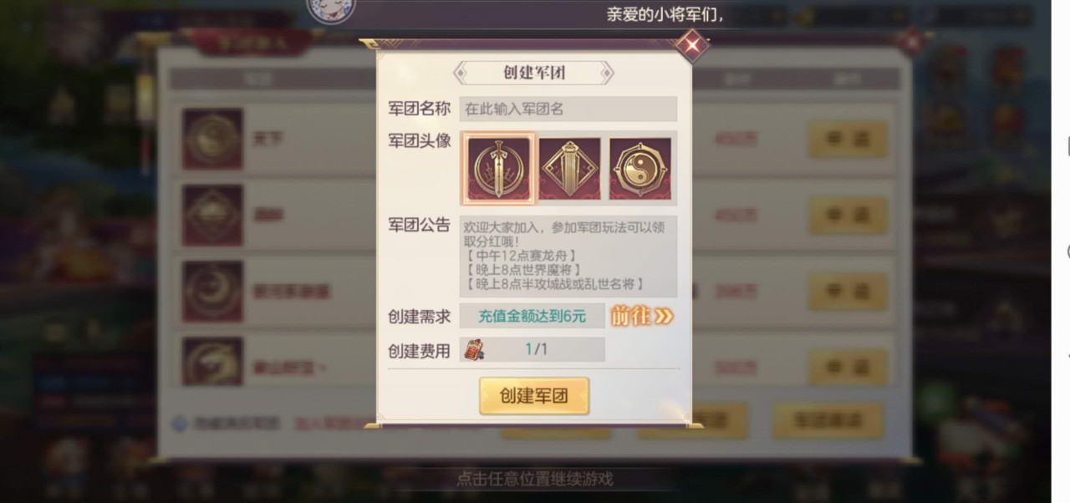The image size is (1070, 503).
Task: Tap first legion emblem in blurred list
Action: click(x=213, y=139)
